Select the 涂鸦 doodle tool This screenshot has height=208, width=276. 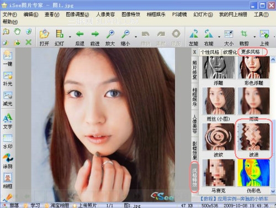coord(8,161)
